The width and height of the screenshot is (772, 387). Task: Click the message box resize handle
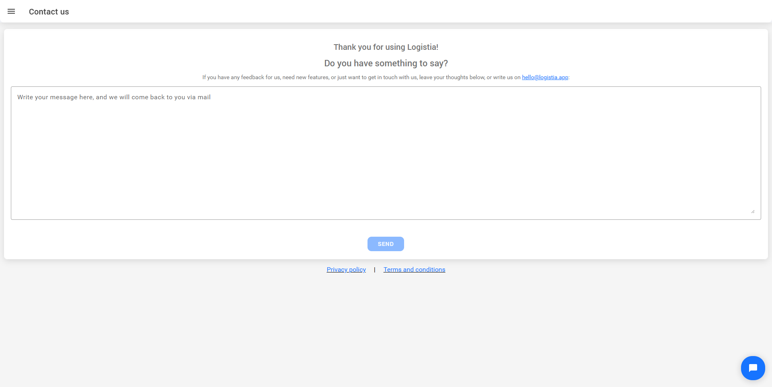point(752,211)
